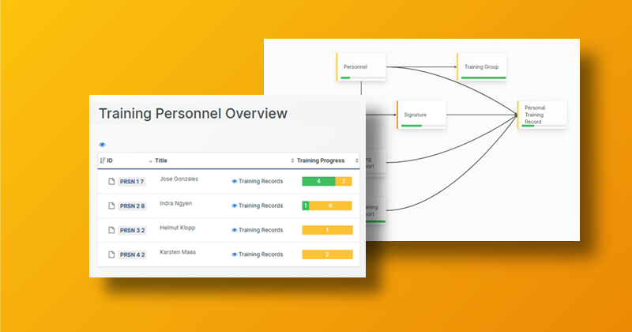Sort by the Training Progress column arrows
Image resolution: width=632 pixels, height=332 pixels.
292,160
